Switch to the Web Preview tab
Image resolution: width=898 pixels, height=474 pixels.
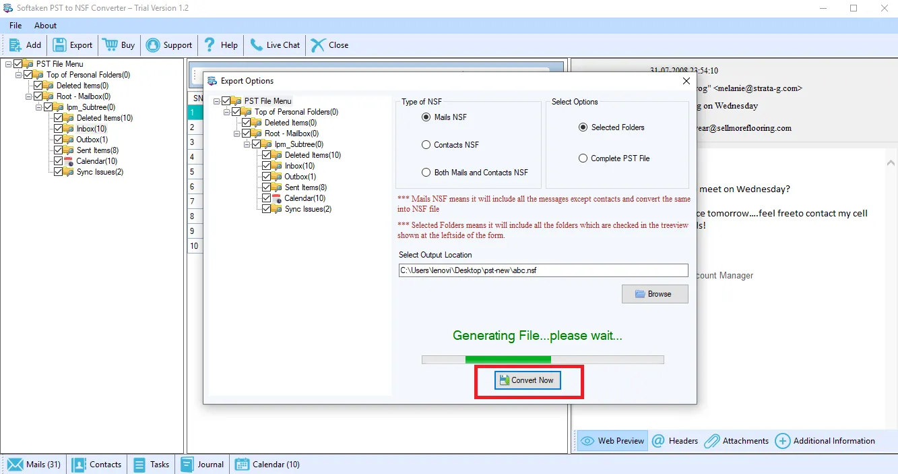tap(612, 441)
